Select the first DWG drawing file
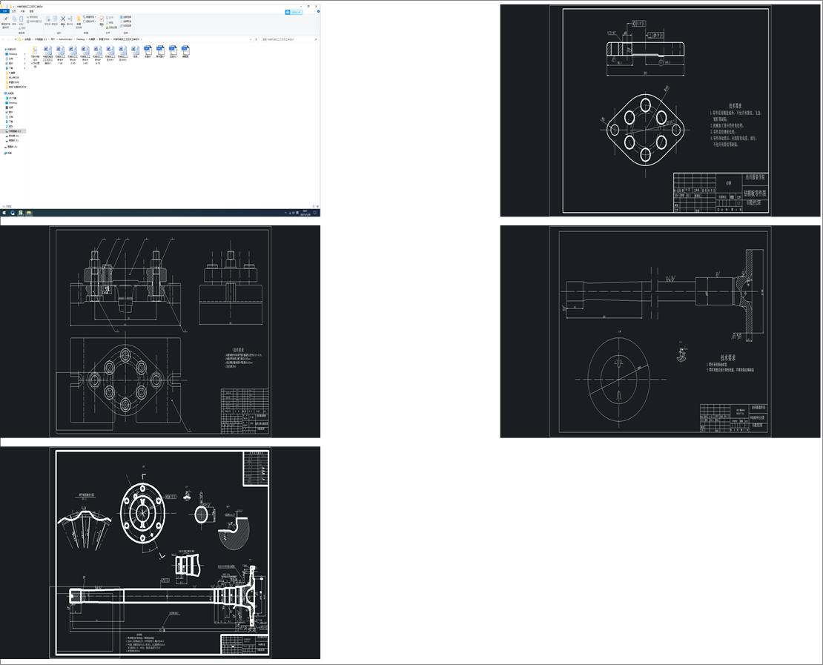The image size is (823, 665). click(x=148, y=50)
